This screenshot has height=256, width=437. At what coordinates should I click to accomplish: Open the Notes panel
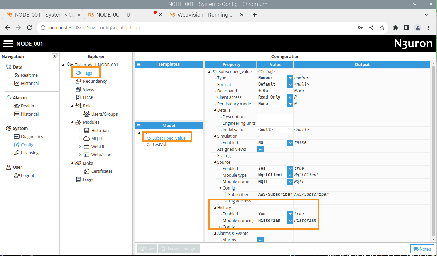tap(422, 249)
